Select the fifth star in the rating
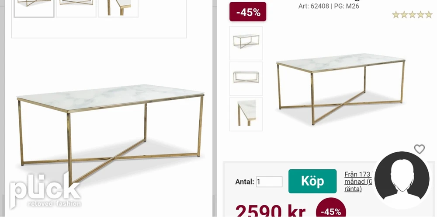437x217 pixels. tap(429, 15)
